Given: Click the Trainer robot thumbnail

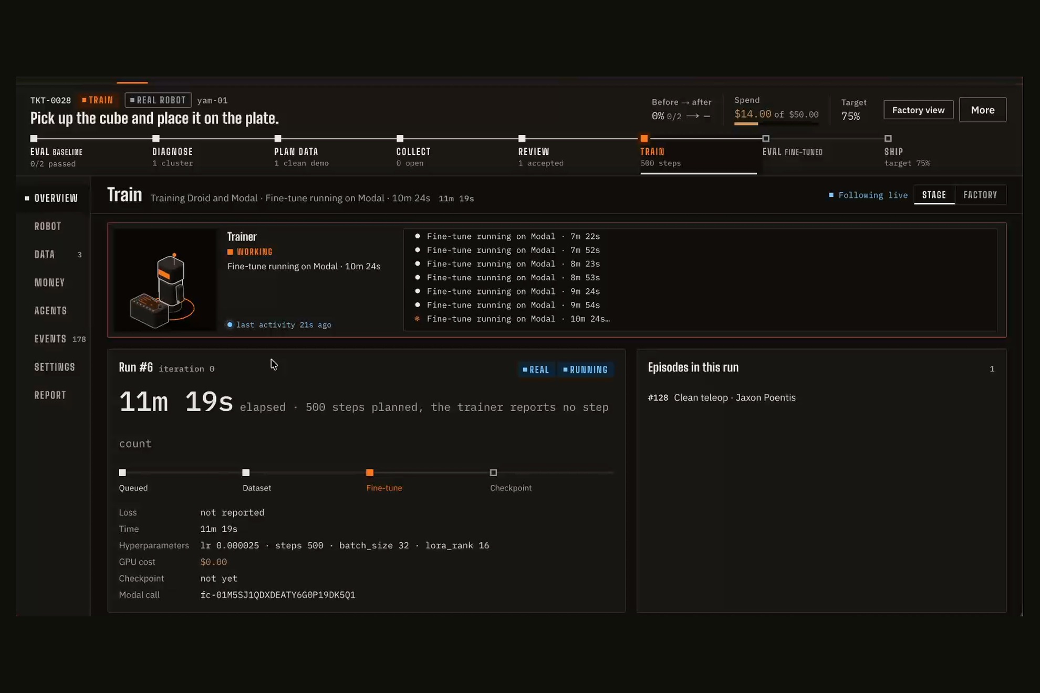Looking at the screenshot, I should pos(165,280).
